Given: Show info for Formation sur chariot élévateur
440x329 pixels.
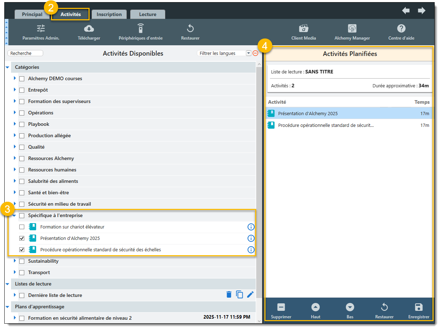Looking at the screenshot, I should click(251, 227).
